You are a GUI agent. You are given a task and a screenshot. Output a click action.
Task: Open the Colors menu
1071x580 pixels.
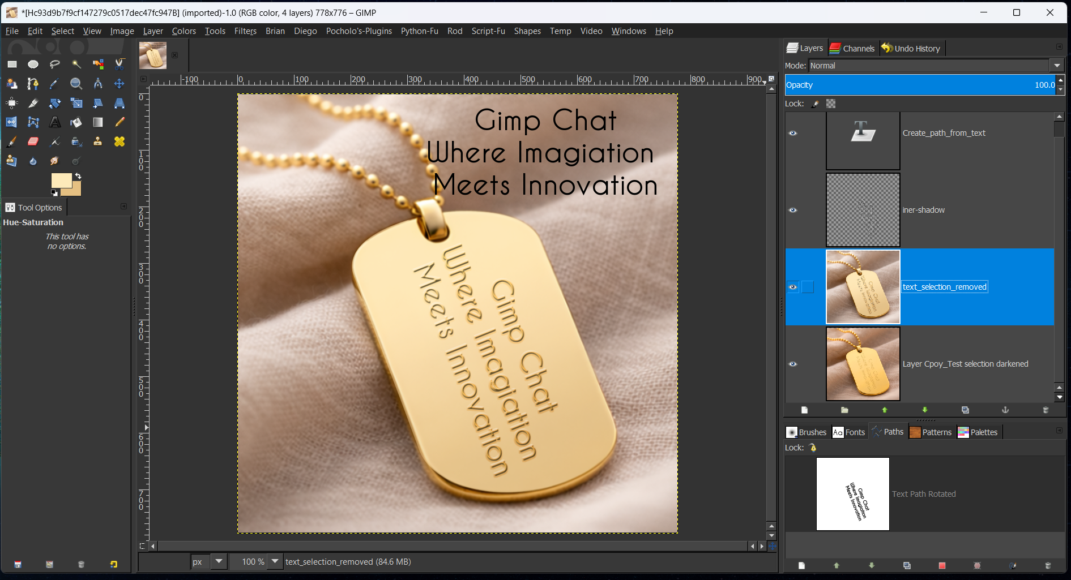(x=184, y=31)
